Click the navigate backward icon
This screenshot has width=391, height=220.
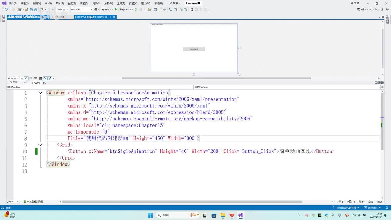point(6,9)
